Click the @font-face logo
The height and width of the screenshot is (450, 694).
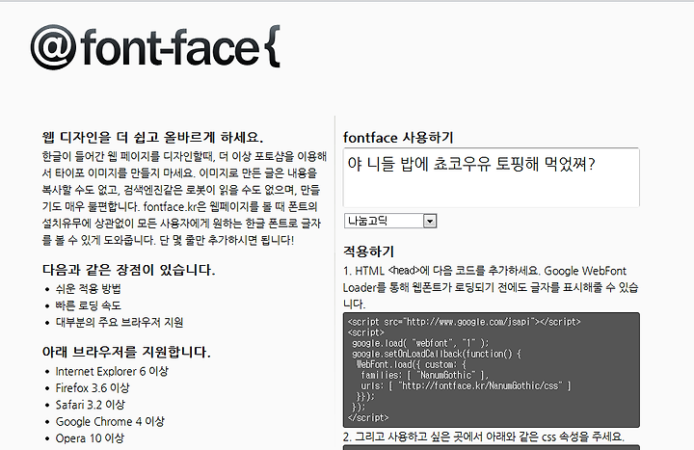click(155, 47)
